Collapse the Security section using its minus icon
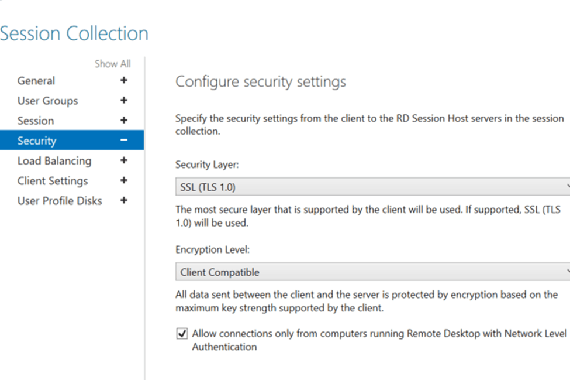Viewport: 570px width, 380px height. [123, 141]
